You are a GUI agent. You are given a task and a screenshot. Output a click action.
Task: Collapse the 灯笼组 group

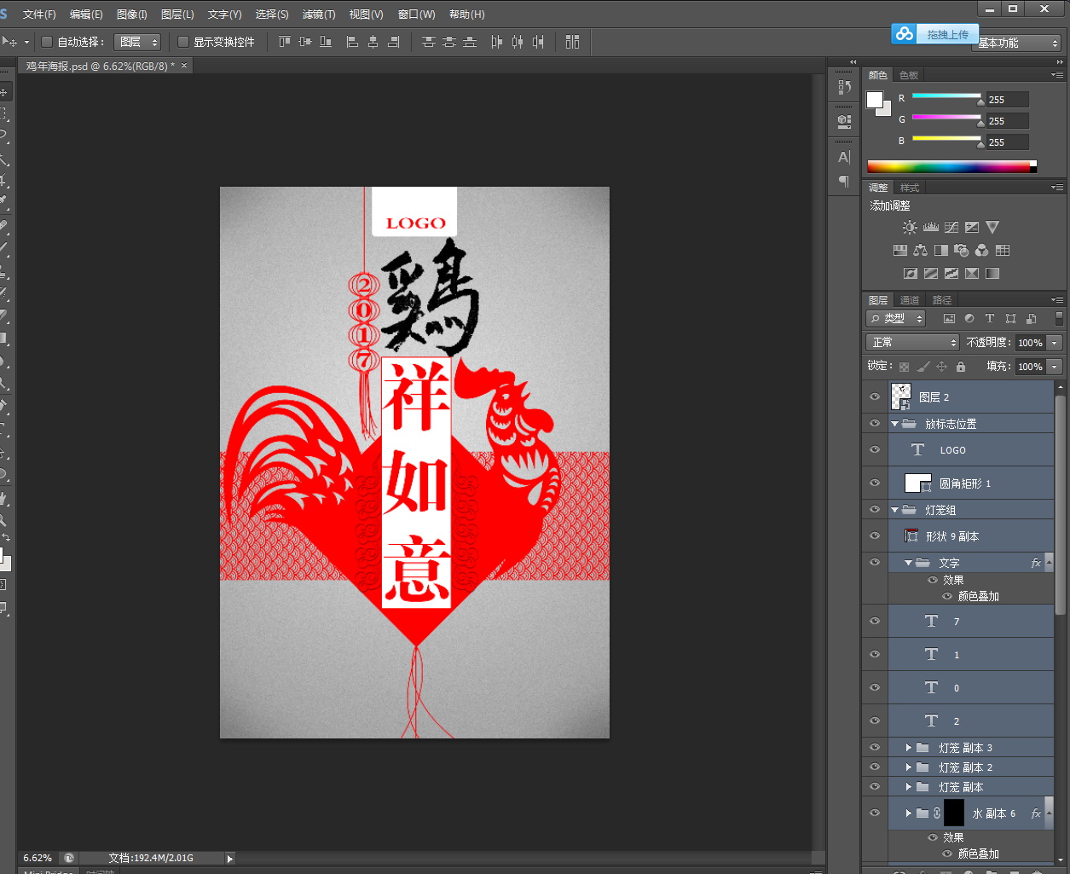click(x=894, y=510)
